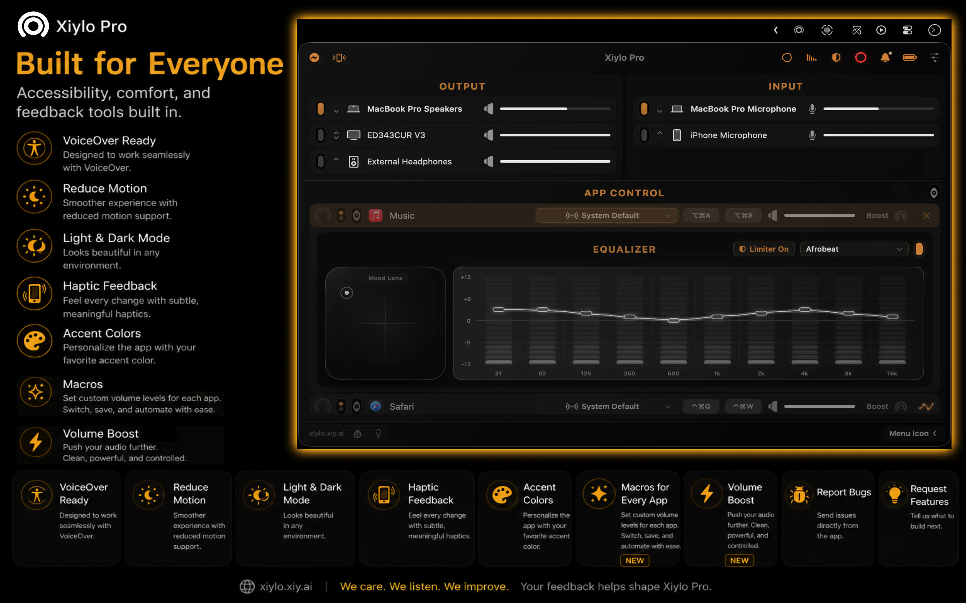Mute iPhone Microphone via mic icon

click(812, 135)
